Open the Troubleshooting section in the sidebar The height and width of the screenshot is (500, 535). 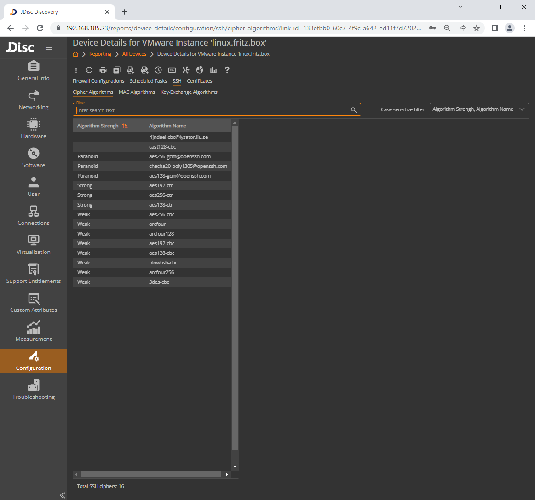point(34,390)
